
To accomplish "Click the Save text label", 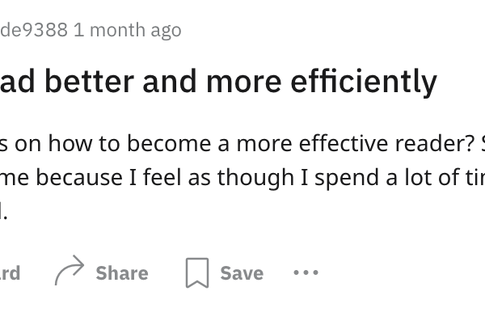I will (x=242, y=273).
